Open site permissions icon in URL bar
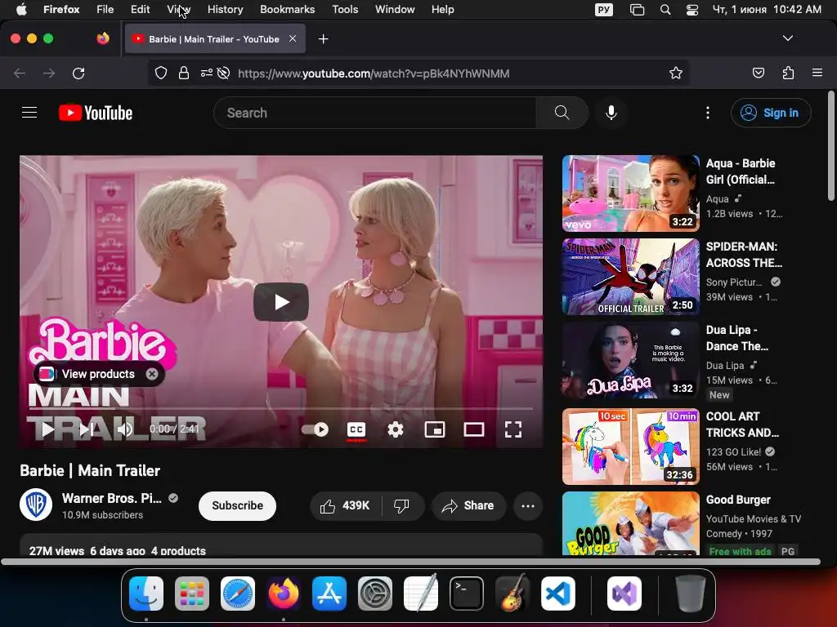 coord(207,73)
